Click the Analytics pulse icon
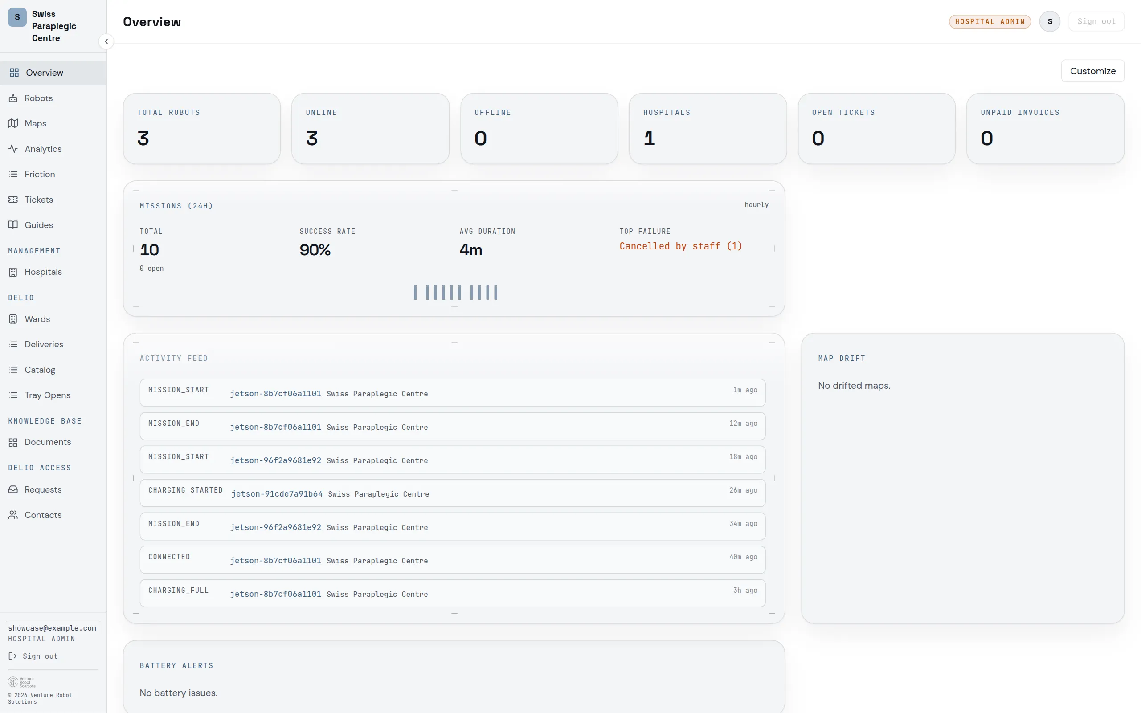This screenshot has width=1141, height=713. coord(13,149)
